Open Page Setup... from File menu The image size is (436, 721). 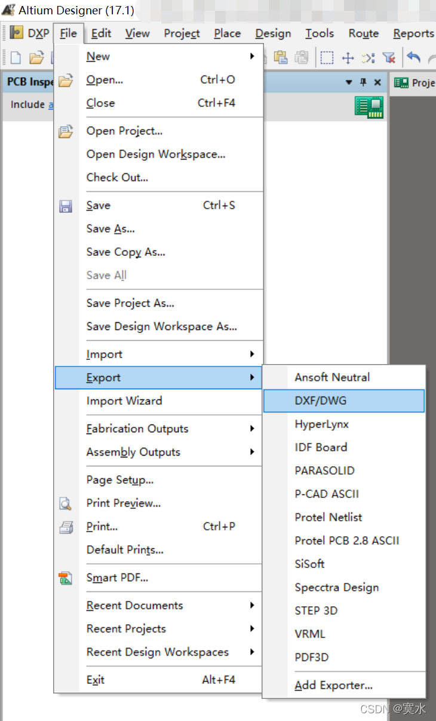point(159,480)
